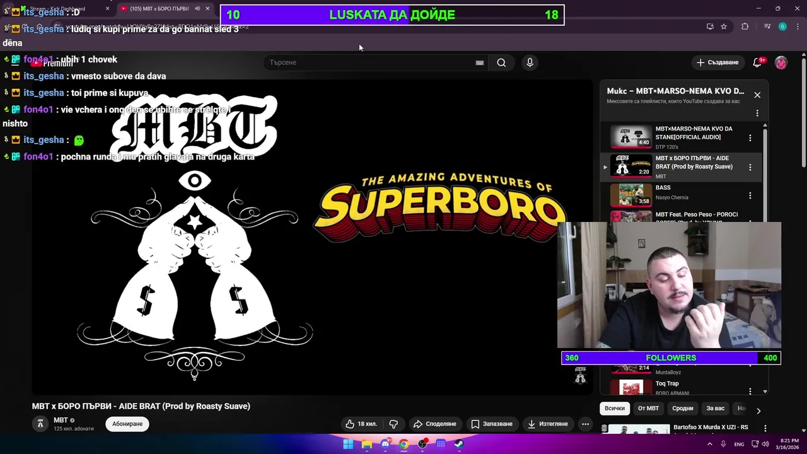Viewport: 807px width, 454px height.
Task: Open options for MBT×MARSO-NEMA KVO DA STANE
Action: tap(750, 137)
